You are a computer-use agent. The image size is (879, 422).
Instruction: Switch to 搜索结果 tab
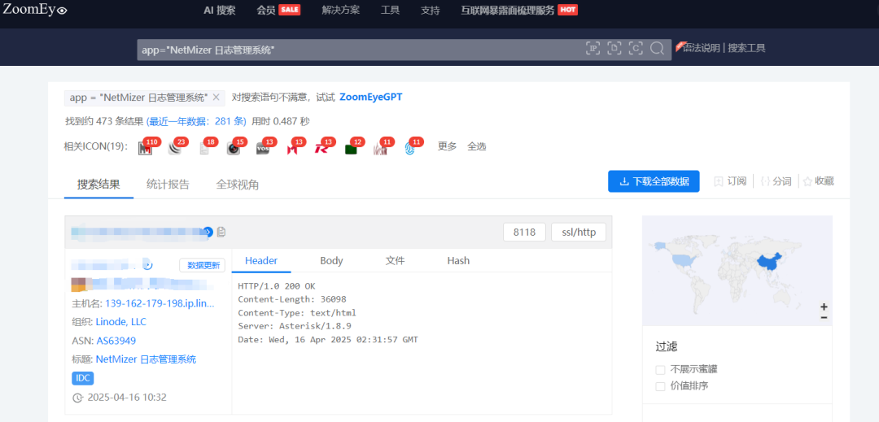[98, 185]
